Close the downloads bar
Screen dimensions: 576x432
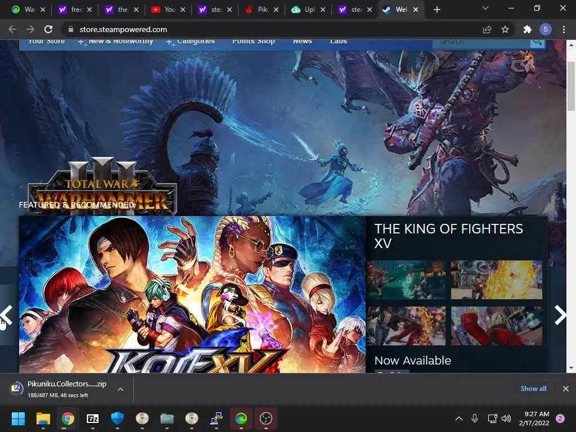coord(566,388)
